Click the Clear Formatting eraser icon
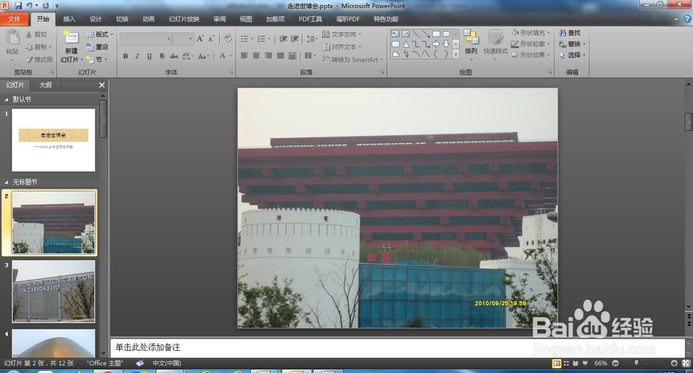 (228, 39)
